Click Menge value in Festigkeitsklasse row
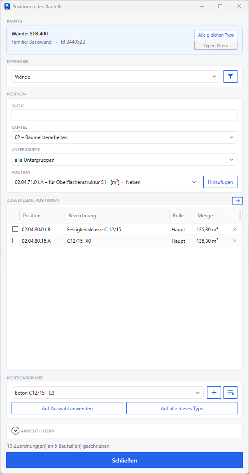 click(x=207, y=230)
